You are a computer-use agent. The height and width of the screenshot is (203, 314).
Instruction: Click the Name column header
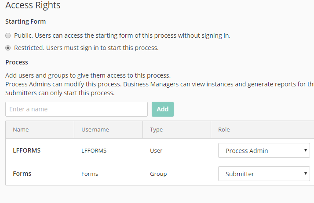(21, 130)
